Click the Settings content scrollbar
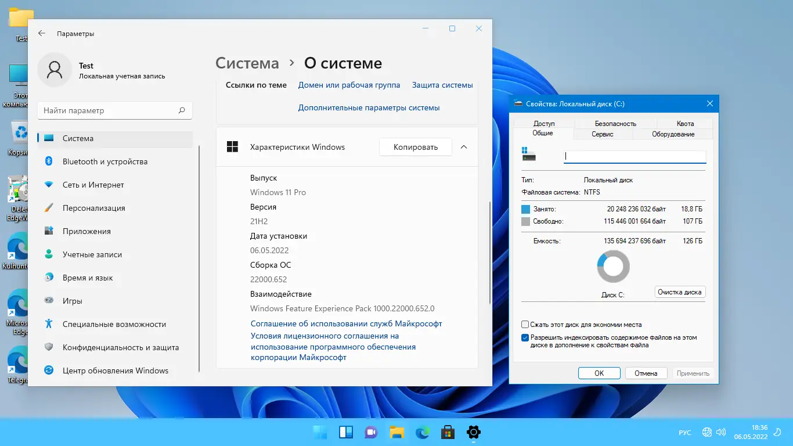The height and width of the screenshot is (446, 793). 490,253
